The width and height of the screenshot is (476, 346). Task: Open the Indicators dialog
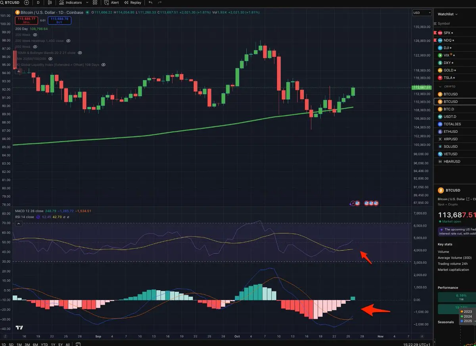tap(70, 2)
